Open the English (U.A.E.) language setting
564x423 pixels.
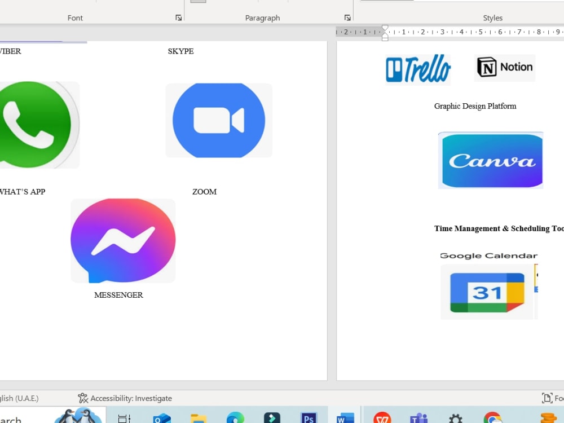19,398
